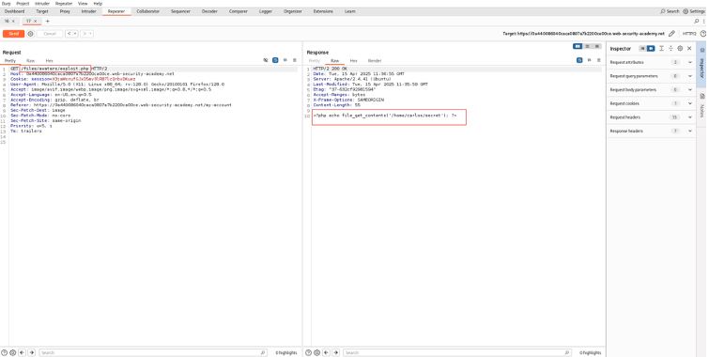Image resolution: width=709 pixels, height=357 pixels.
Task: Open the View menu
Action: point(83,4)
